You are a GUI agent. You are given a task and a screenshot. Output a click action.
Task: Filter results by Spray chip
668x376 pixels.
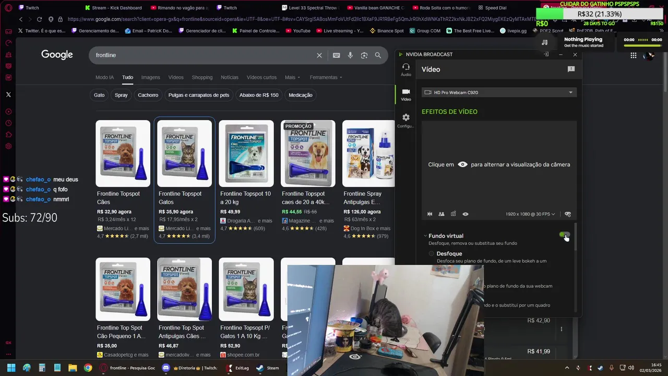121,95
